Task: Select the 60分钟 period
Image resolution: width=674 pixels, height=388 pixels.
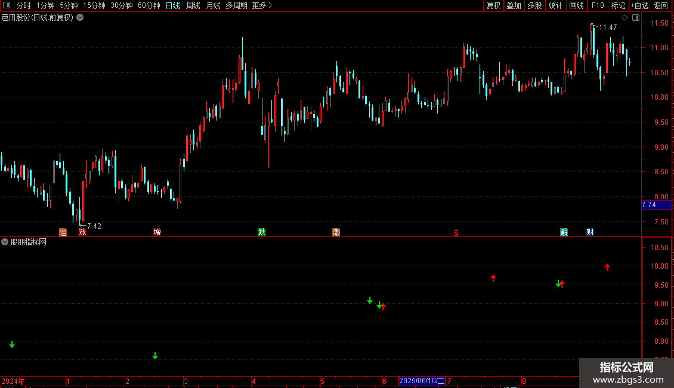Action: (x=149, y=5)
